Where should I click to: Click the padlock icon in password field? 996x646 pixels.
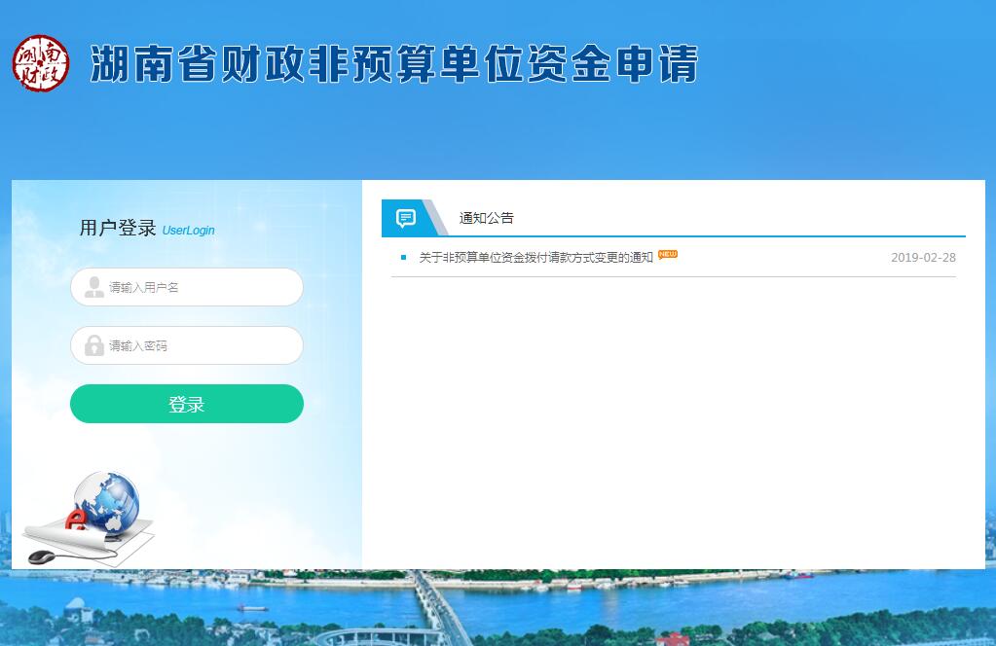[x=94, y=345]
